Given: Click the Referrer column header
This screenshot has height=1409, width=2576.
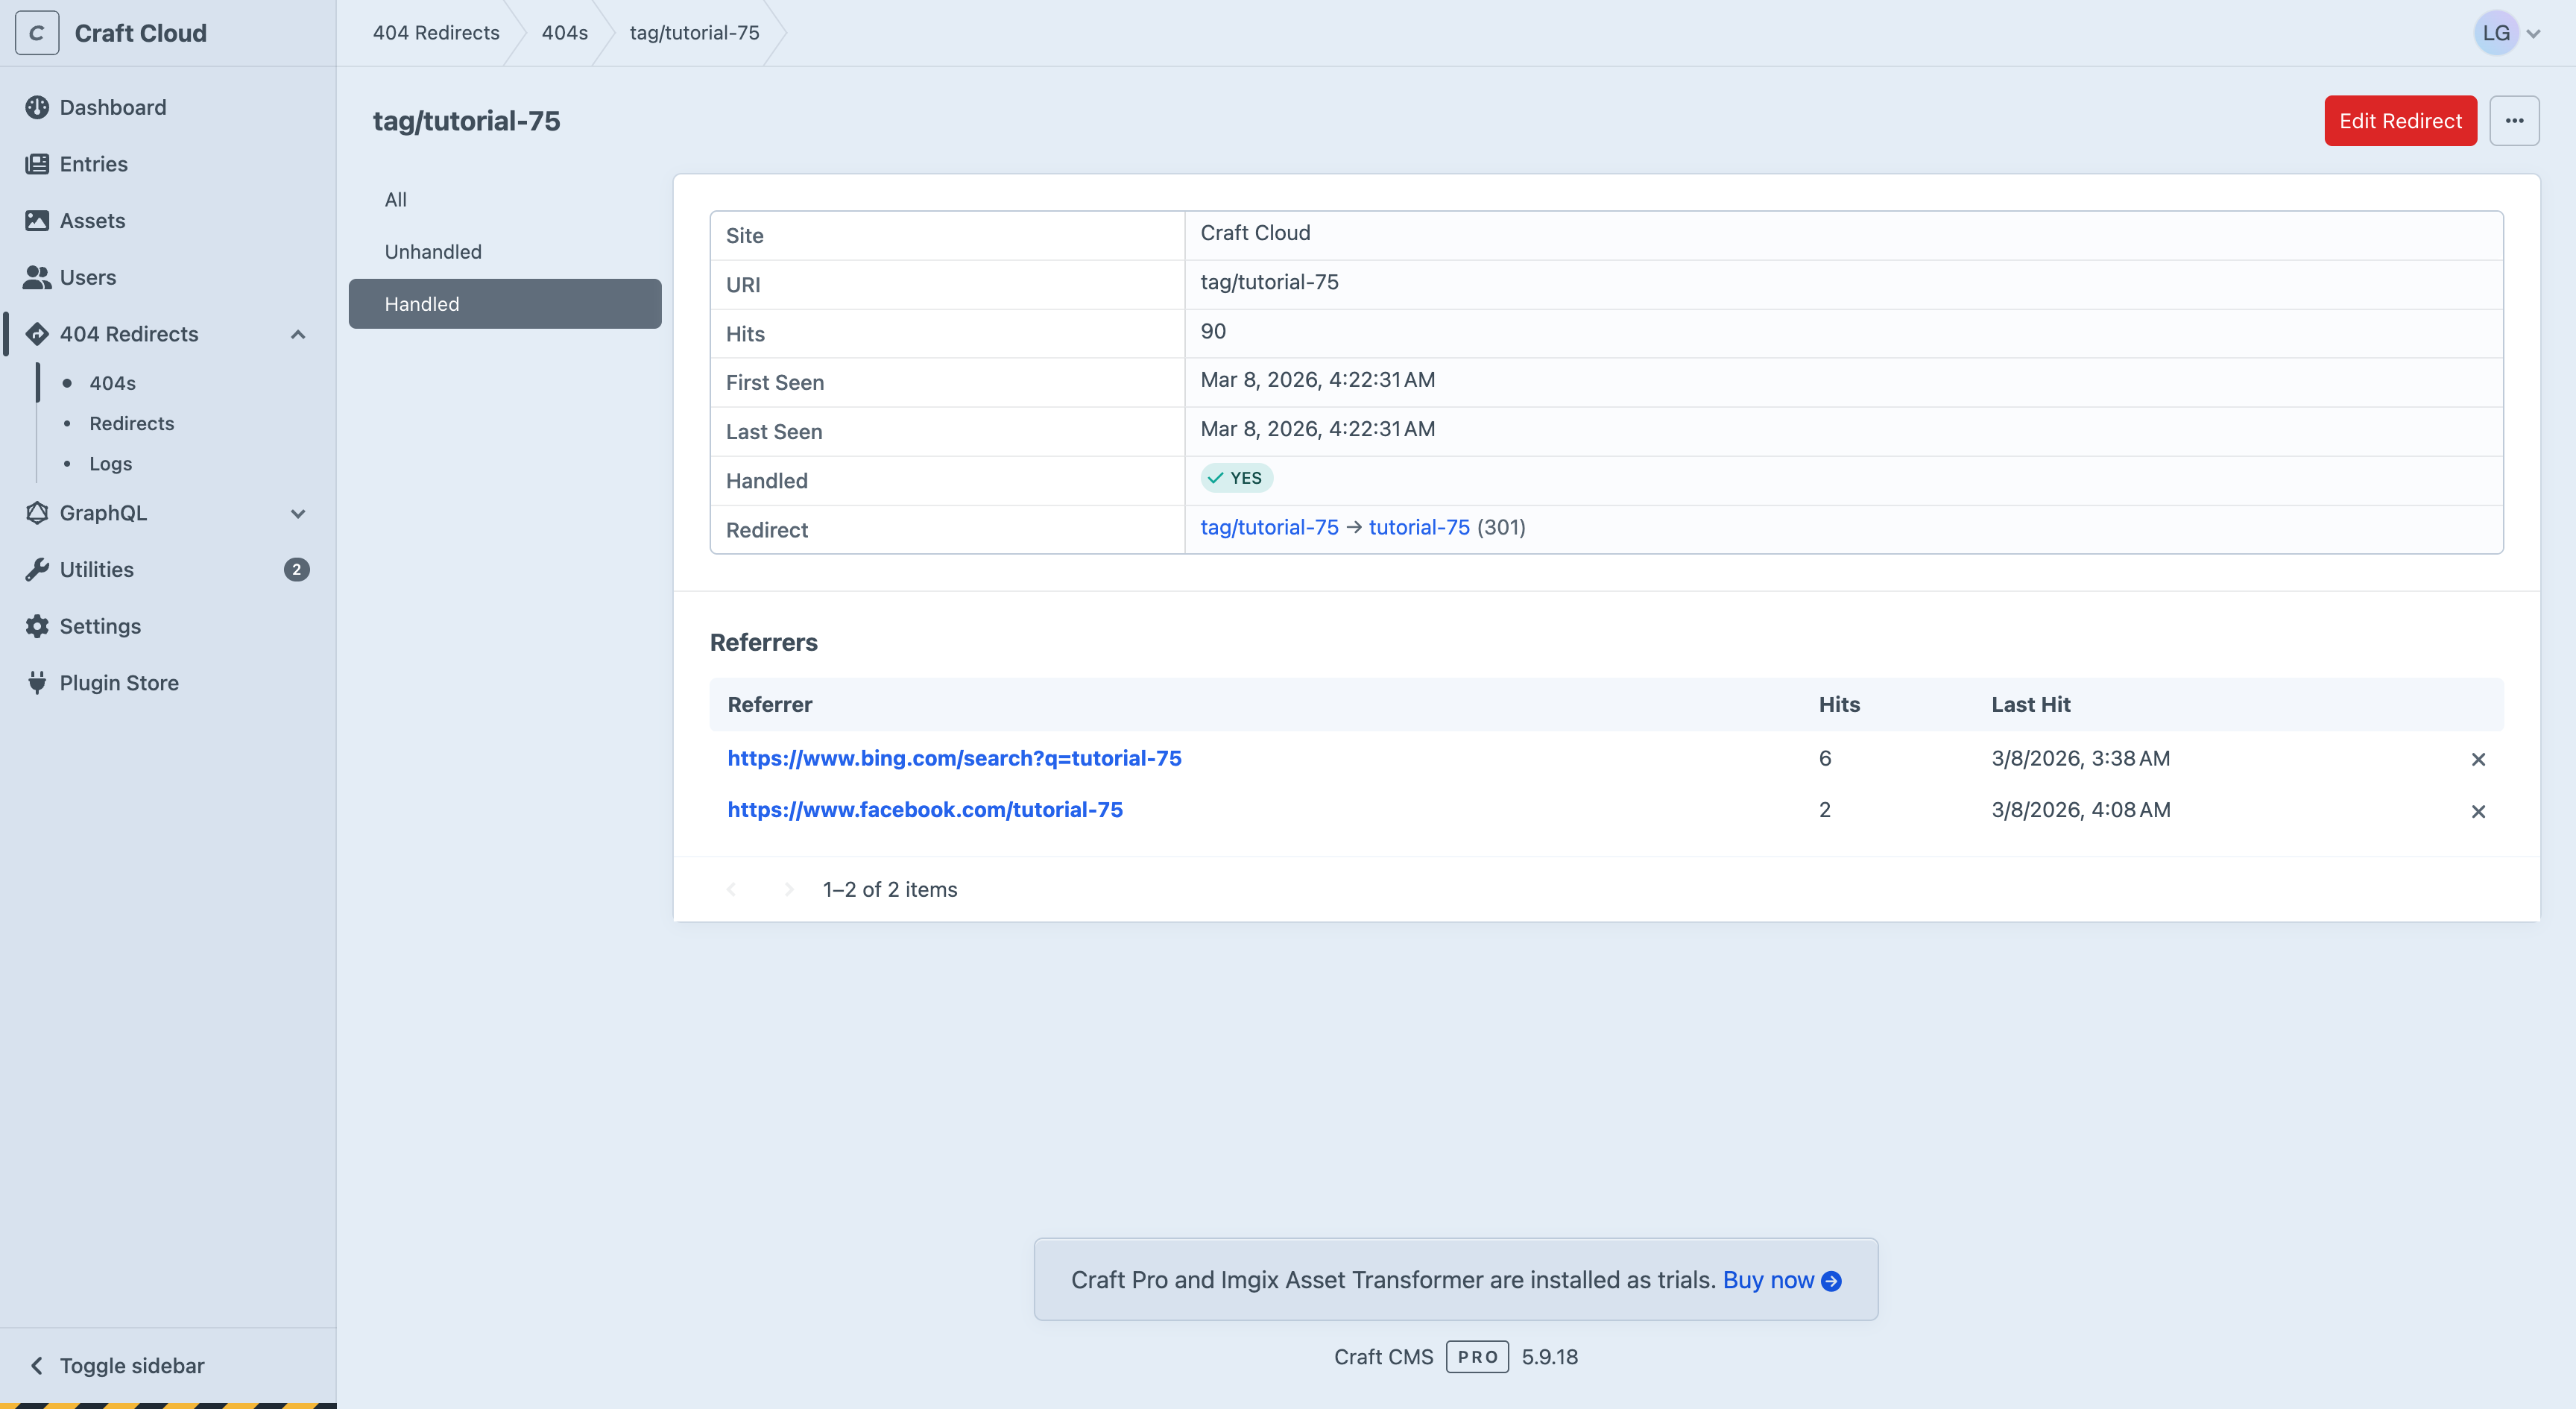Looking at the screenshot, I should 770,705.
